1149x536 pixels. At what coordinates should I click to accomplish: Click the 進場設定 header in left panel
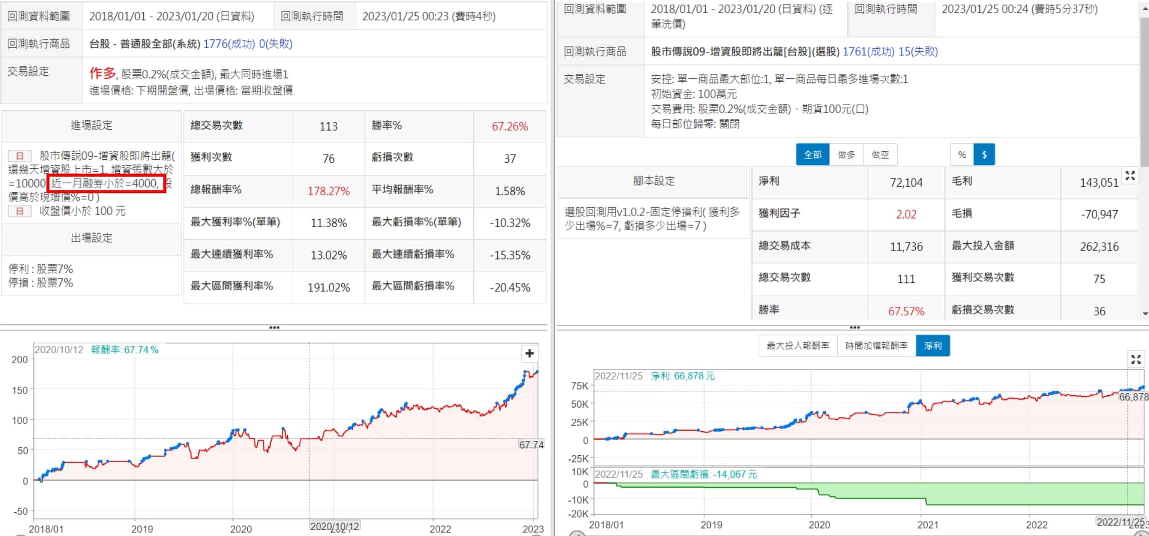91,125
